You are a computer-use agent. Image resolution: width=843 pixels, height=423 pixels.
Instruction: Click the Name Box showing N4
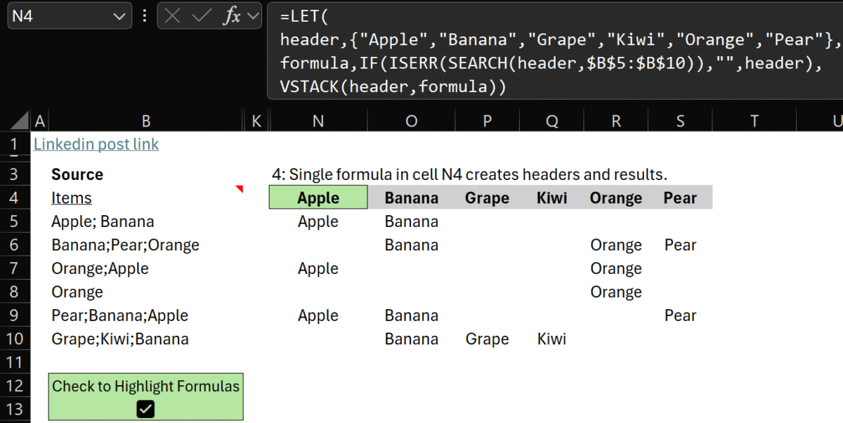click(56, 16)
